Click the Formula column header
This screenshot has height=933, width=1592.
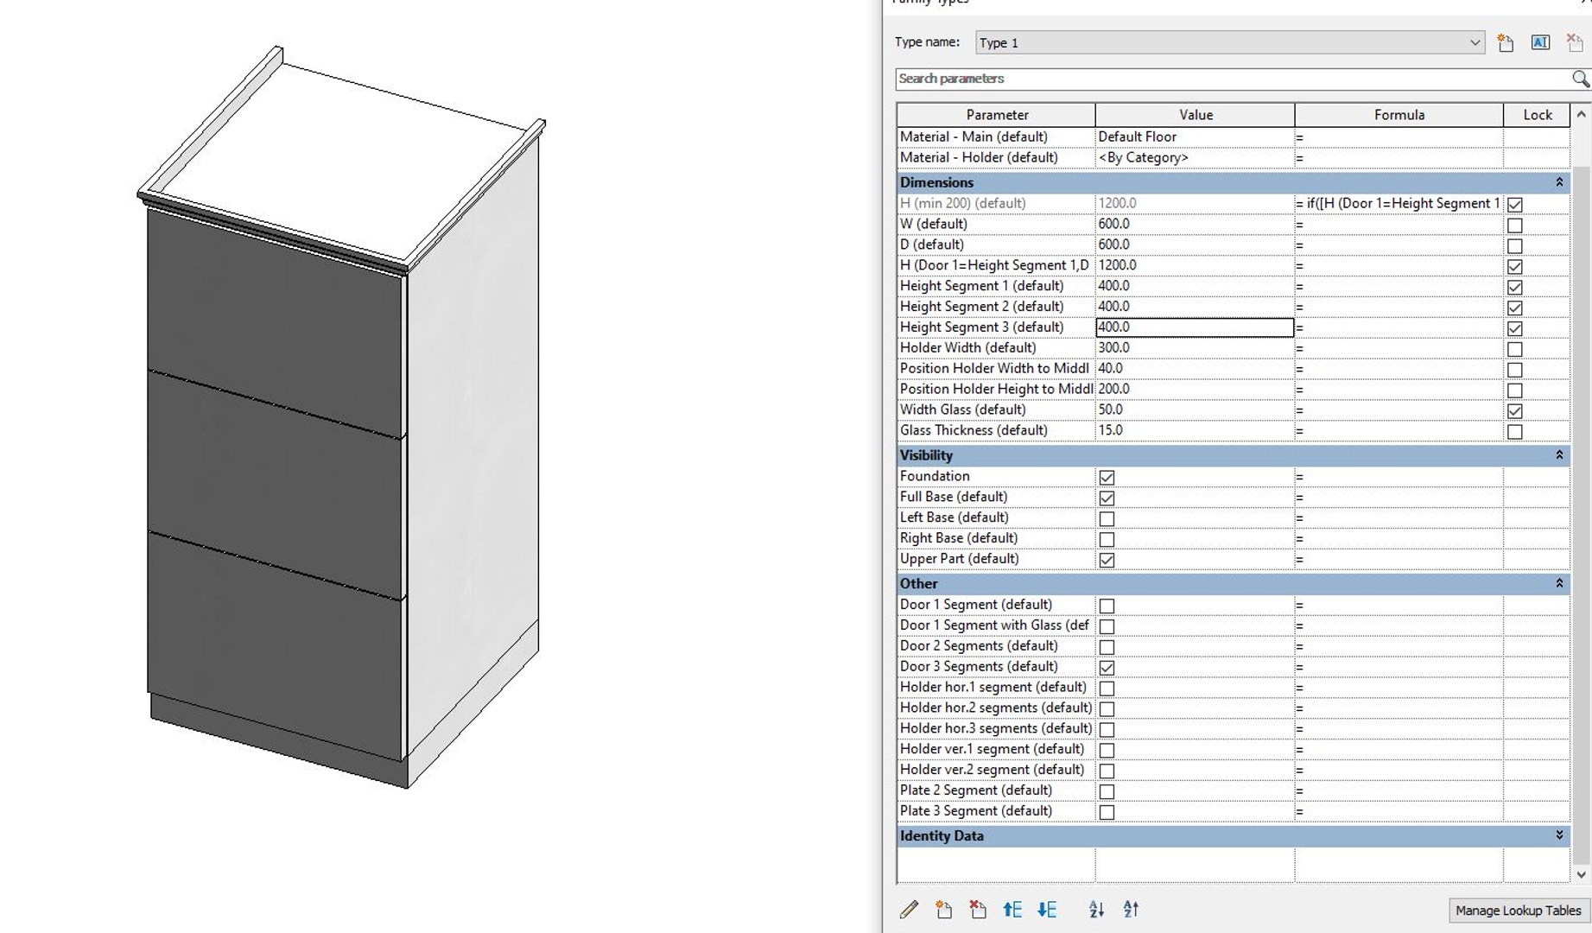click(1399, 115)
